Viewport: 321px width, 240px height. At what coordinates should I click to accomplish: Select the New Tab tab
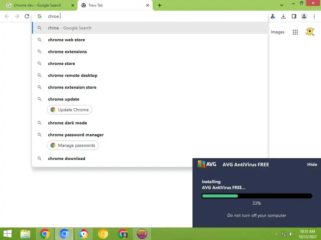tap(115, 5)
